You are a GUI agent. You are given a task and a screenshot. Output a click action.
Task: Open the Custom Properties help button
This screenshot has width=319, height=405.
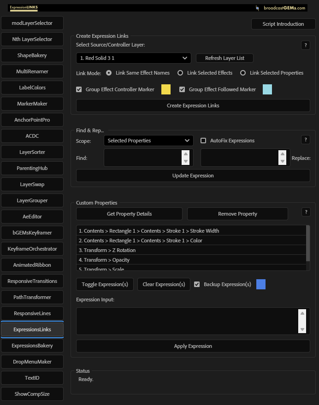306,212
